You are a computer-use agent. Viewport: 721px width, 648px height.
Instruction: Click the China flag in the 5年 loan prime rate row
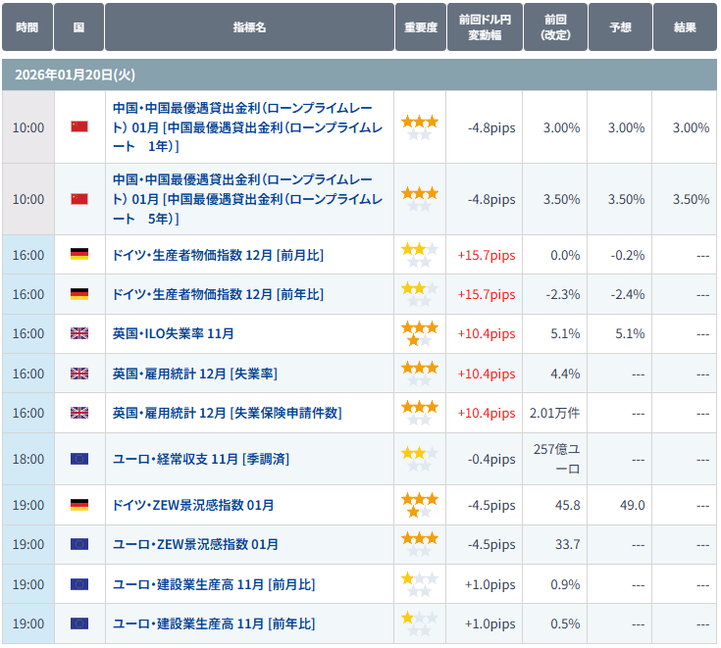point(79,199)
